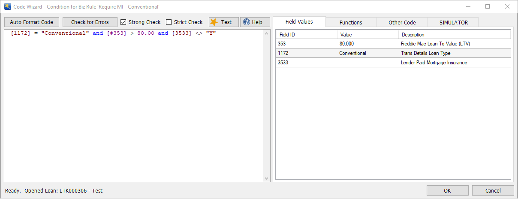Screen dimensions: 518x199
Task: Select the Freddie Mac LTV row 353
Action: pos(393,44)
